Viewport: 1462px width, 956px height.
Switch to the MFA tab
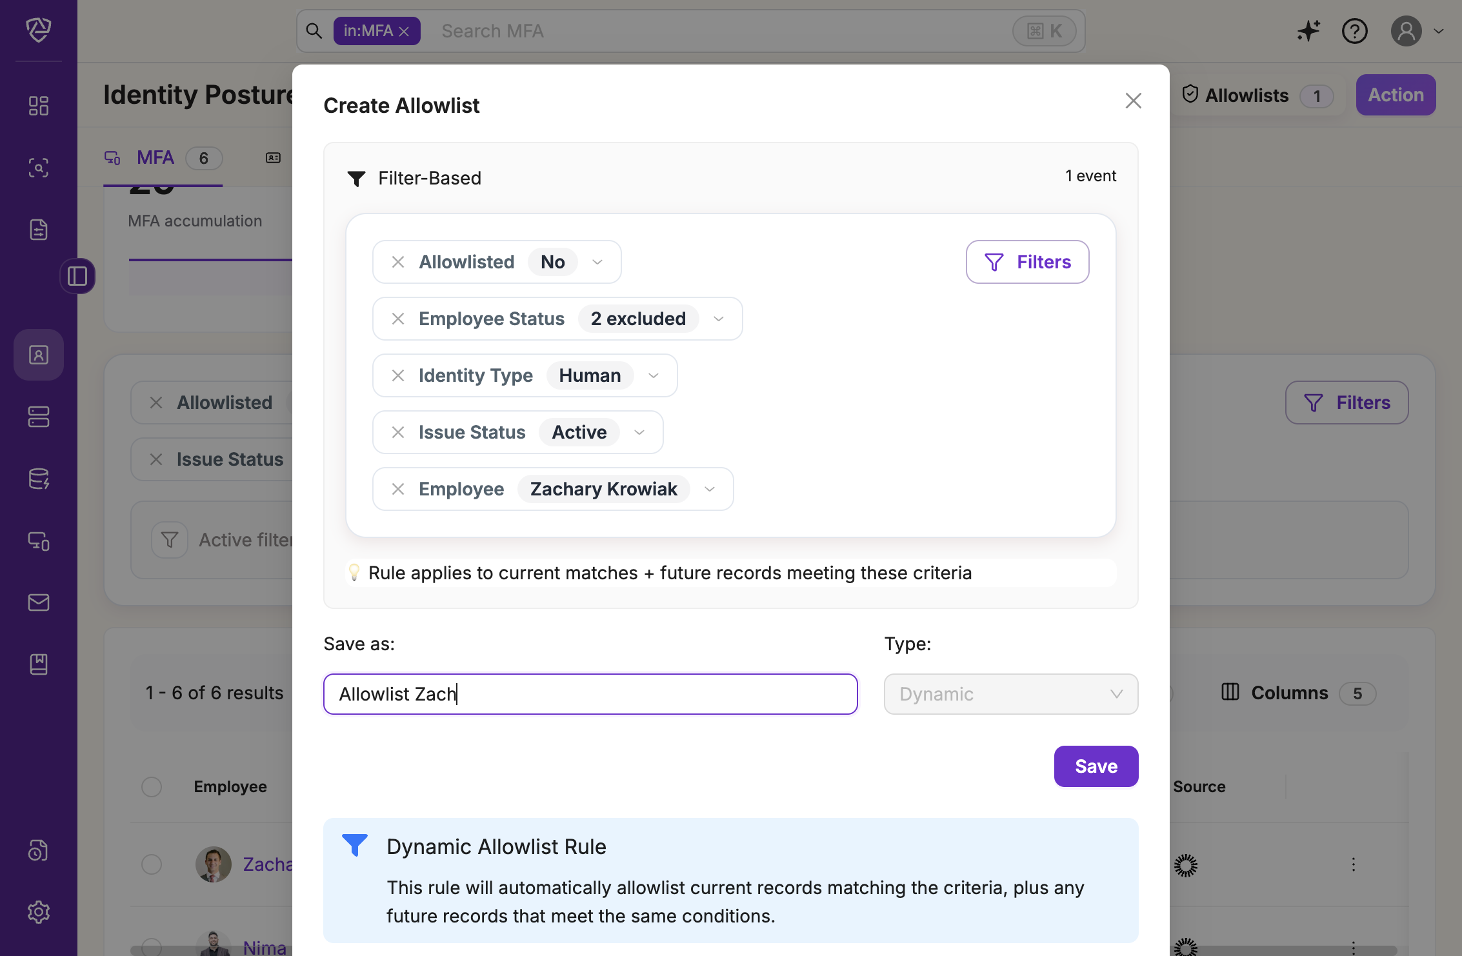[x=155, y=157]
